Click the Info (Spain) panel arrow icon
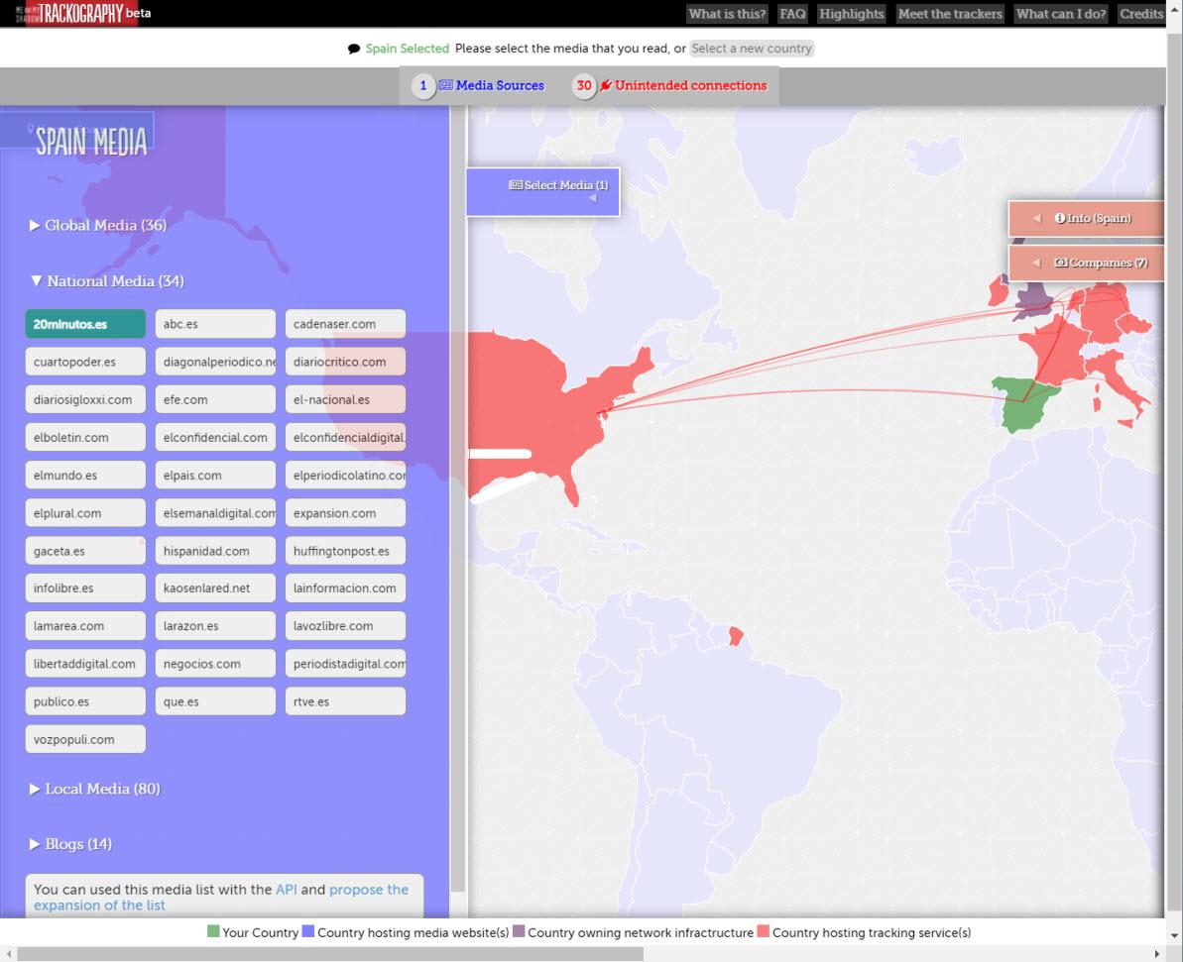 point(1036,219)
